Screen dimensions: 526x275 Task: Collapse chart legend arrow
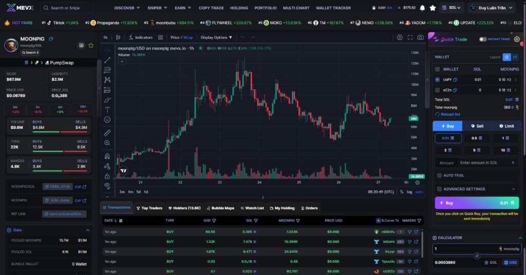coord(122,61)
